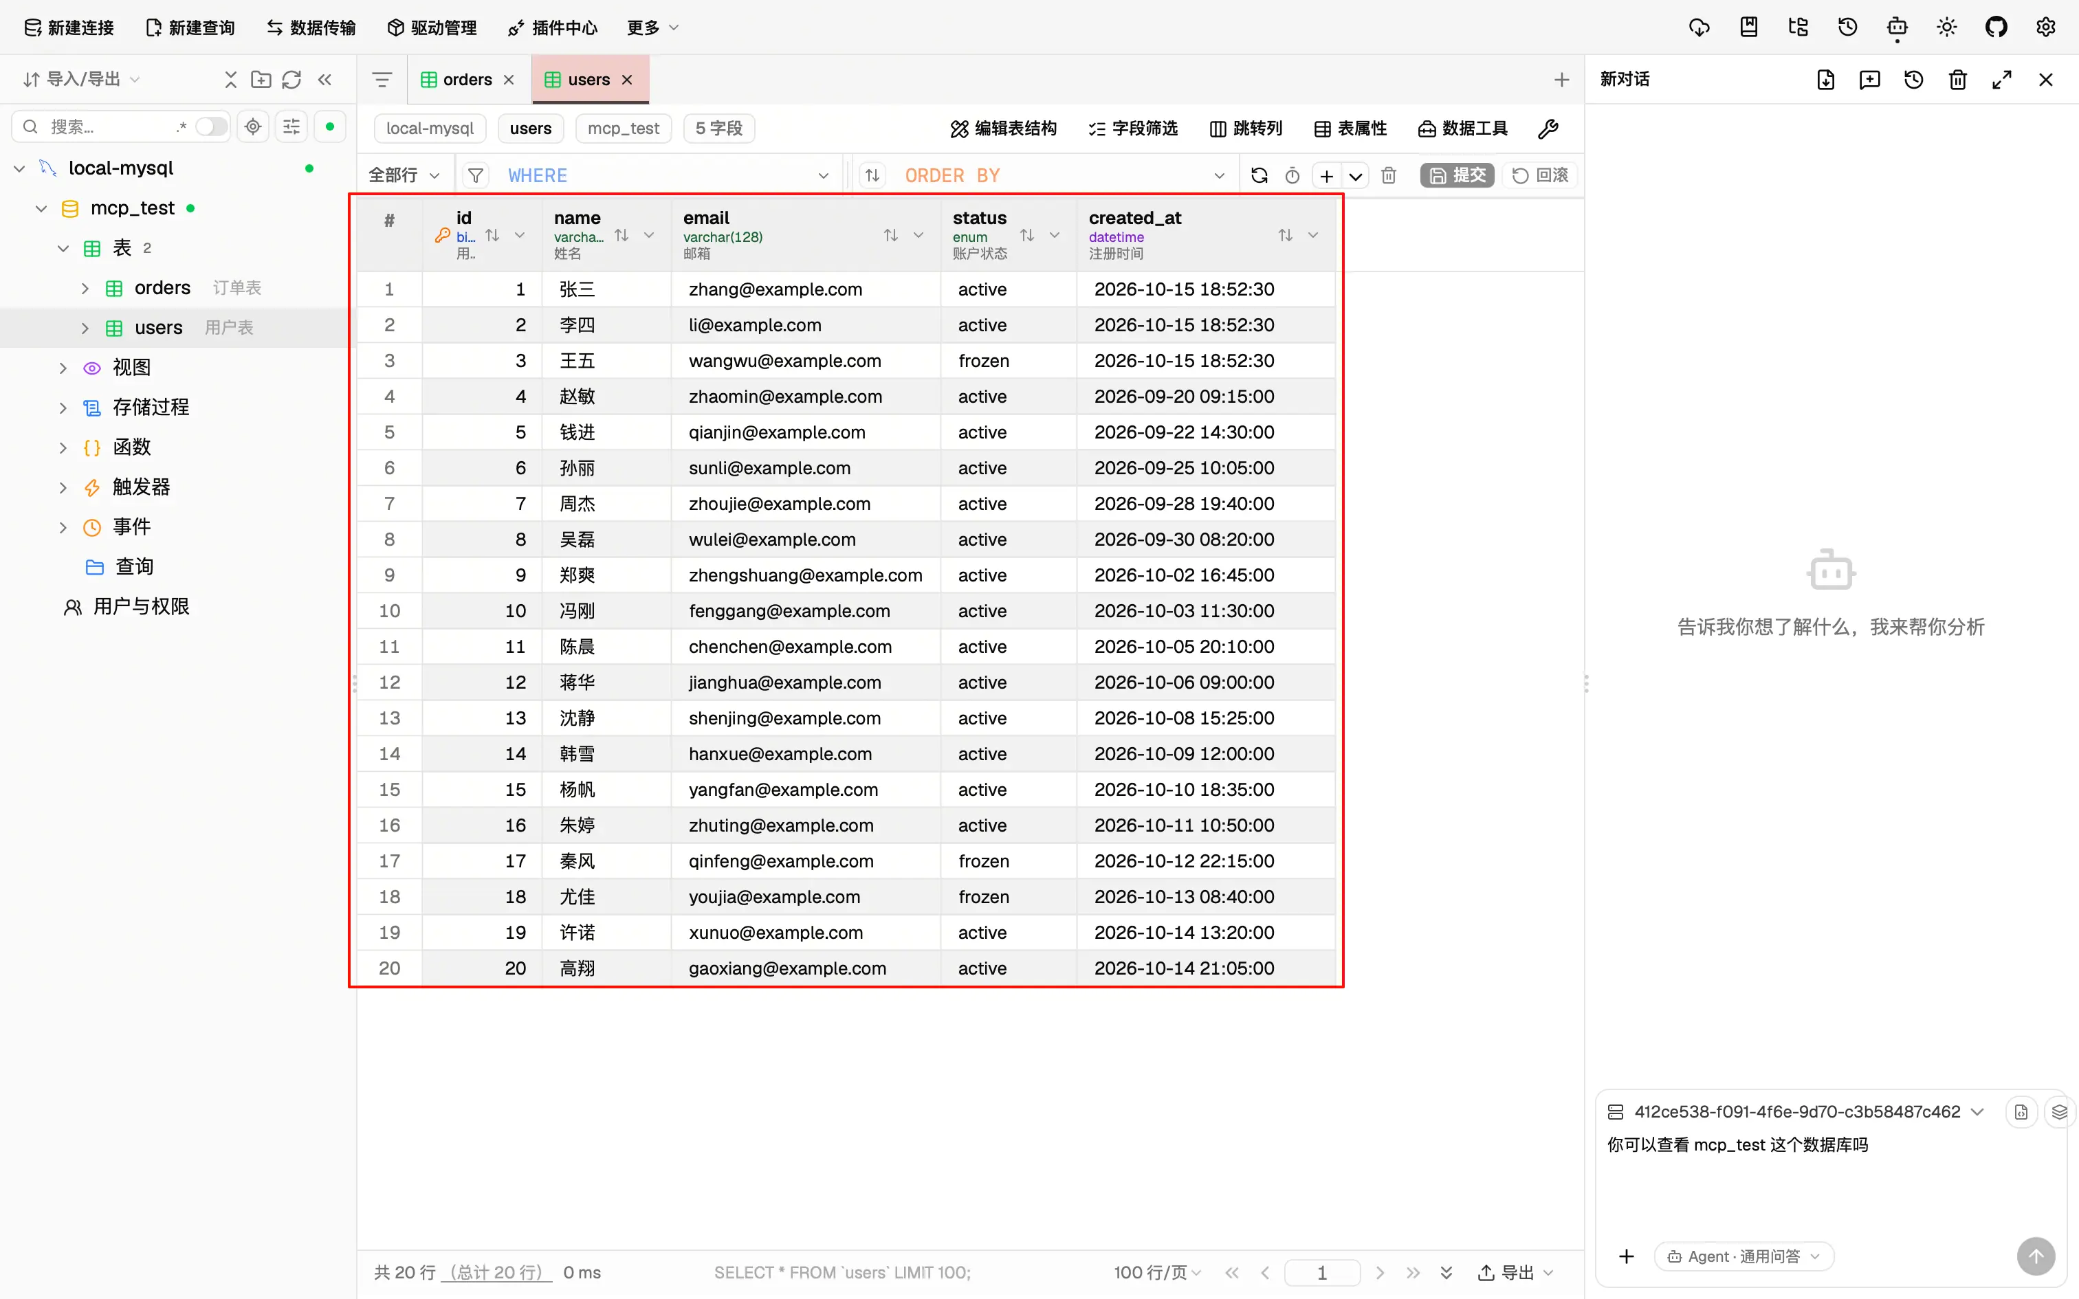Expand the chat panel to fullscreen
Screen dimensions: 2079x1299
(2002, 79)
